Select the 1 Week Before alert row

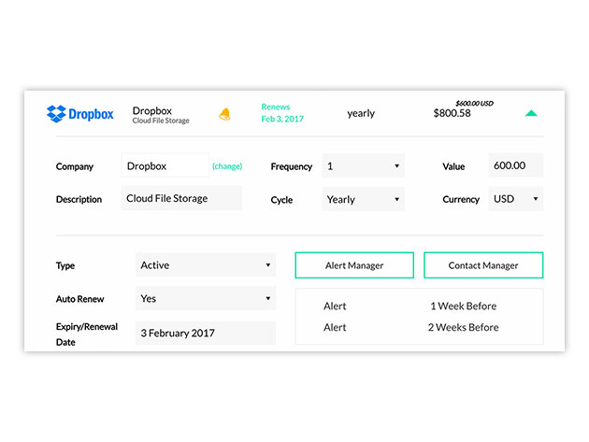point(410,307)
